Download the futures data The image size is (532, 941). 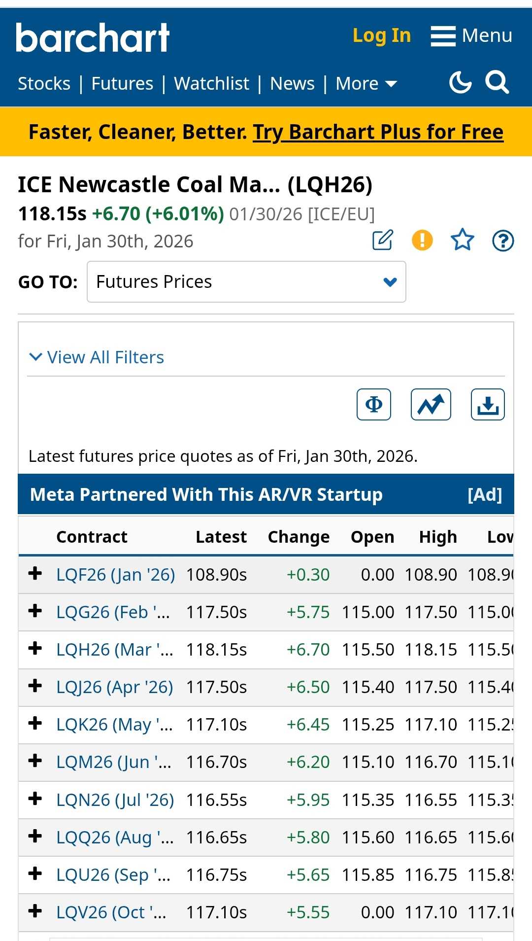(488, 405)
